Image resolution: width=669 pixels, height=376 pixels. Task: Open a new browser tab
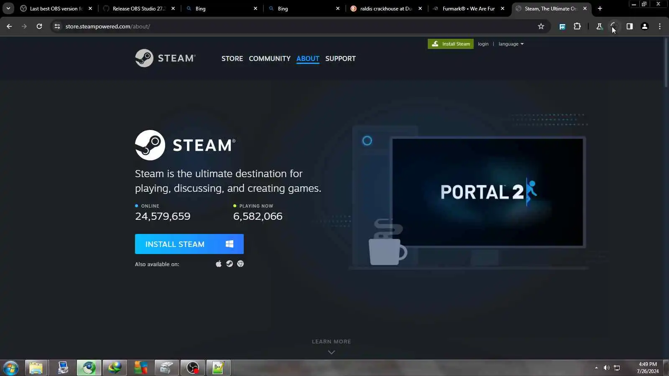click(600, 8)
